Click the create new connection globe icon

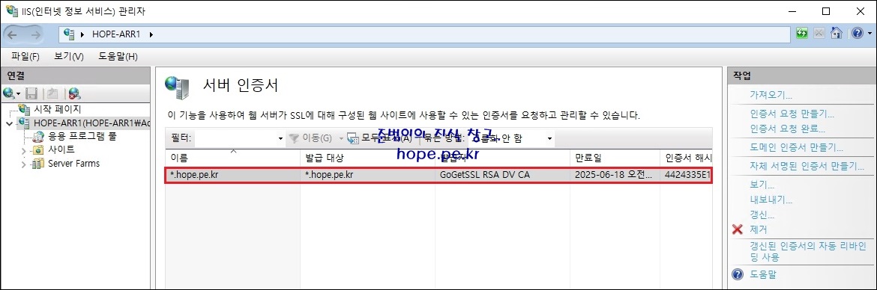click(9, 93)
